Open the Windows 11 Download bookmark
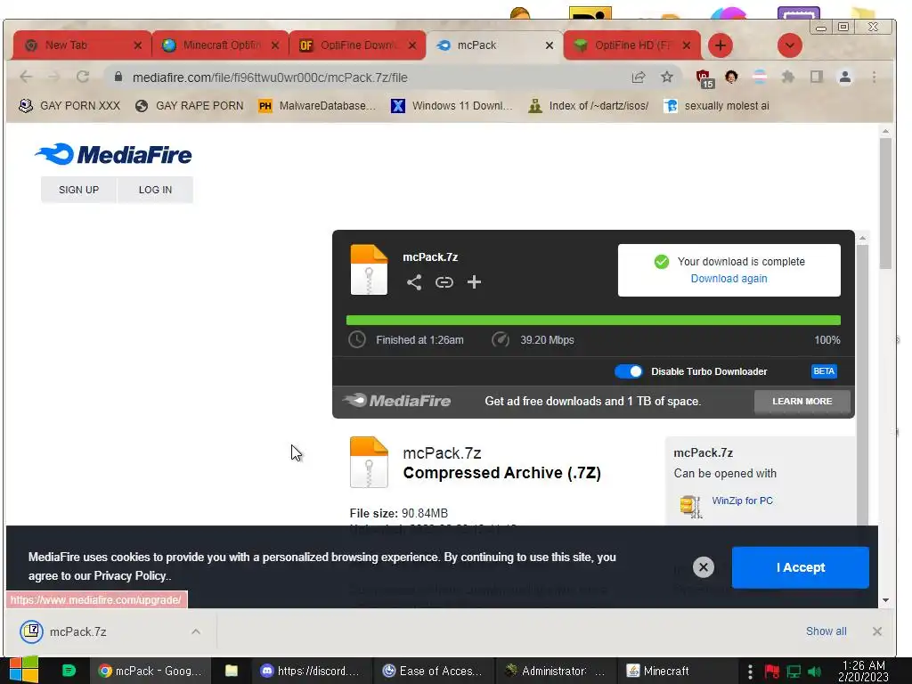This screenshot has width=912, height=684. click(x=452, y=106)
